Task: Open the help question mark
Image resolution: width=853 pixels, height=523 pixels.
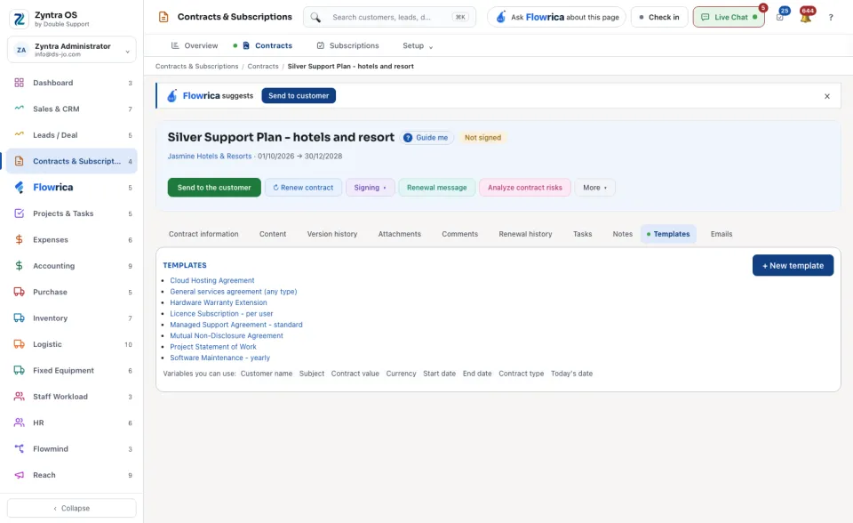Action: [831, 18]
